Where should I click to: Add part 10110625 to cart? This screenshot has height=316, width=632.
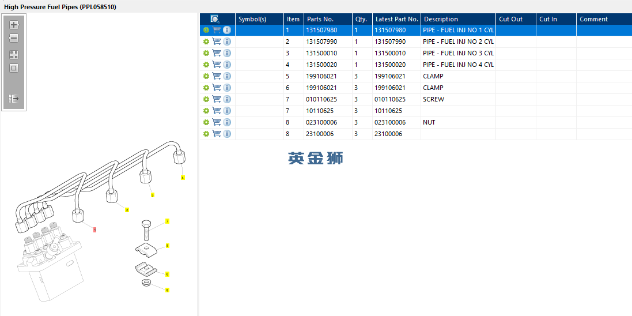217,111
